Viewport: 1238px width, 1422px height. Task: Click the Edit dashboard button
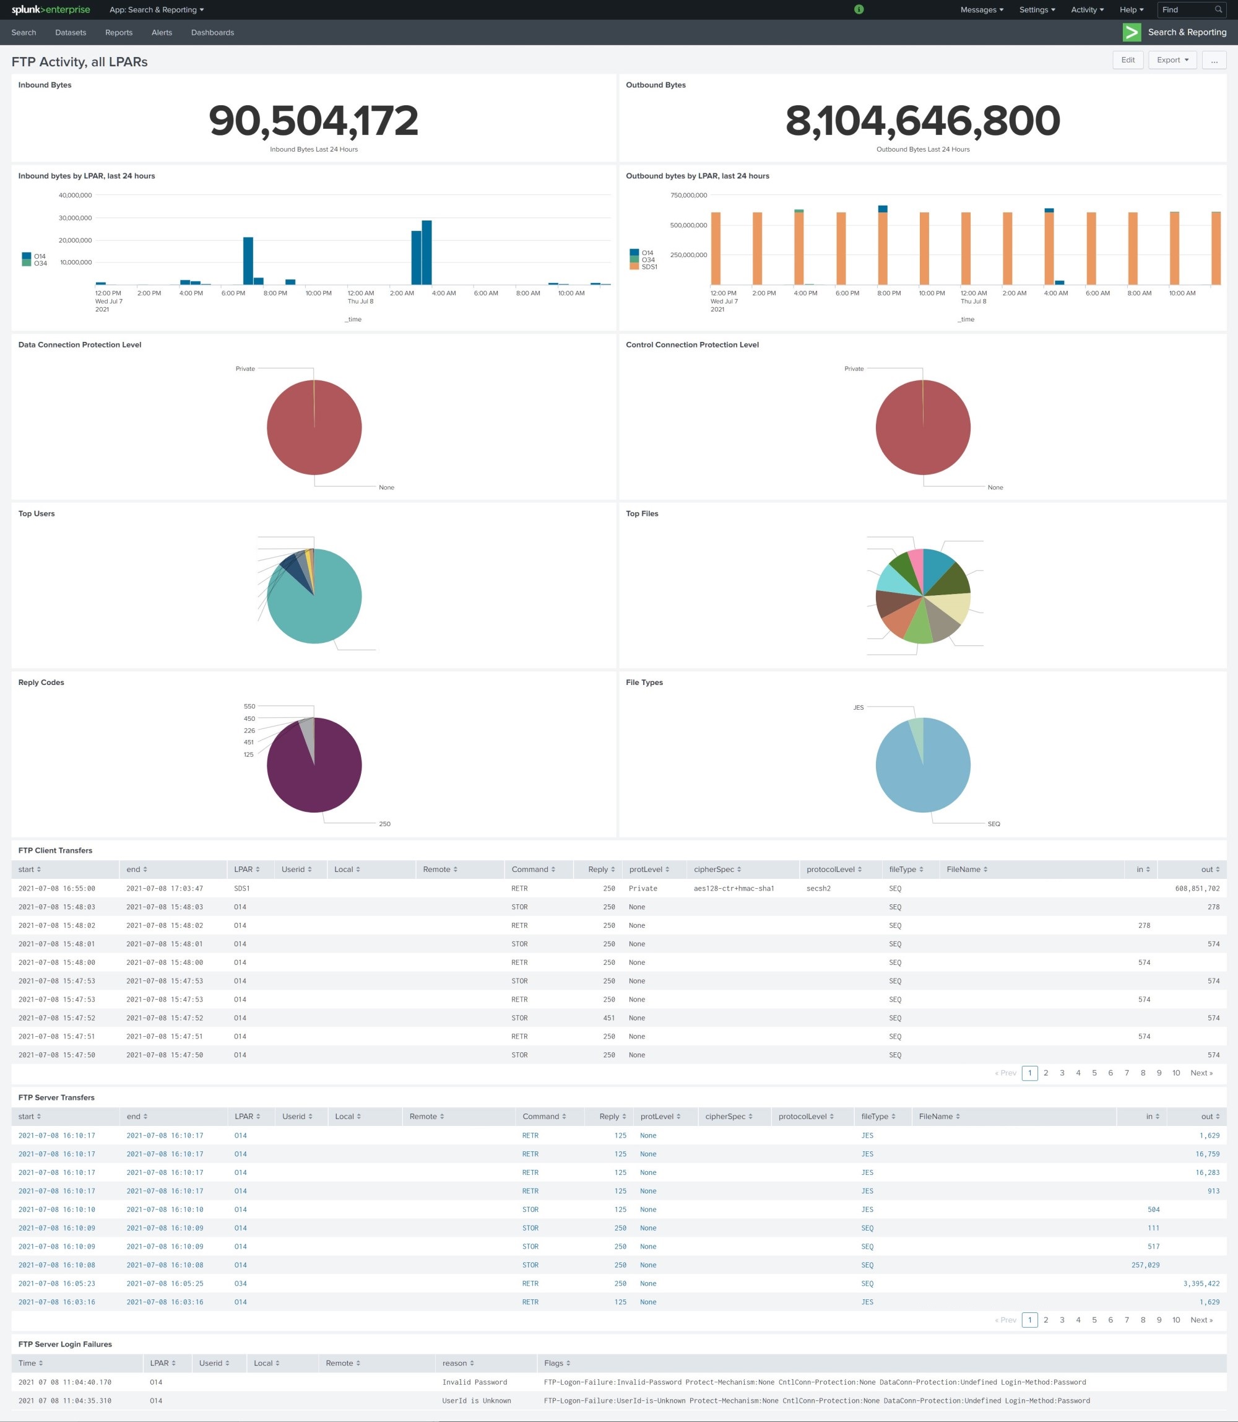pyautogui.click(x=1127, y=60)
